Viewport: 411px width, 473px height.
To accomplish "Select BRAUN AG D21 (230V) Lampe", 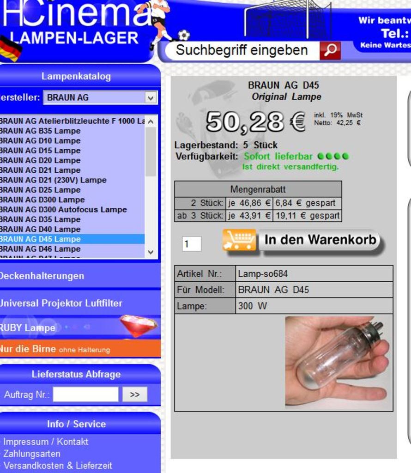I will click(x=73, y=180).
